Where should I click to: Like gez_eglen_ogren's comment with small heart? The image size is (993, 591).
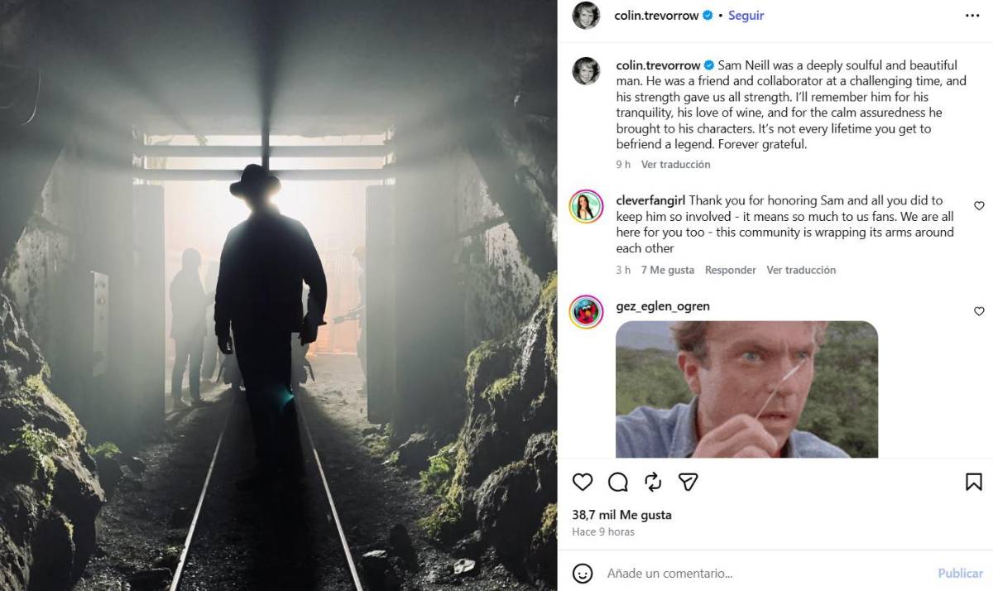coord(979,311)
